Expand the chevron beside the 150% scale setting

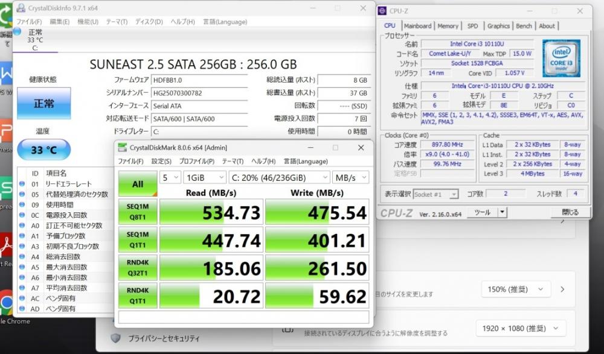click(562, 289)
